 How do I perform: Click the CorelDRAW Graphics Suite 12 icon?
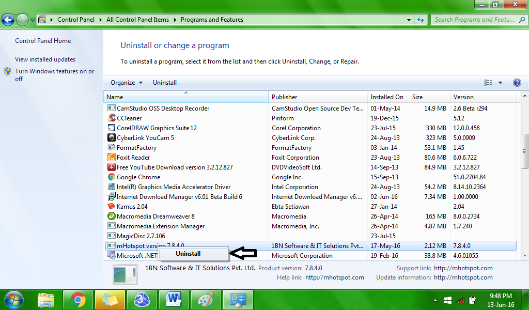coord(112,128)
